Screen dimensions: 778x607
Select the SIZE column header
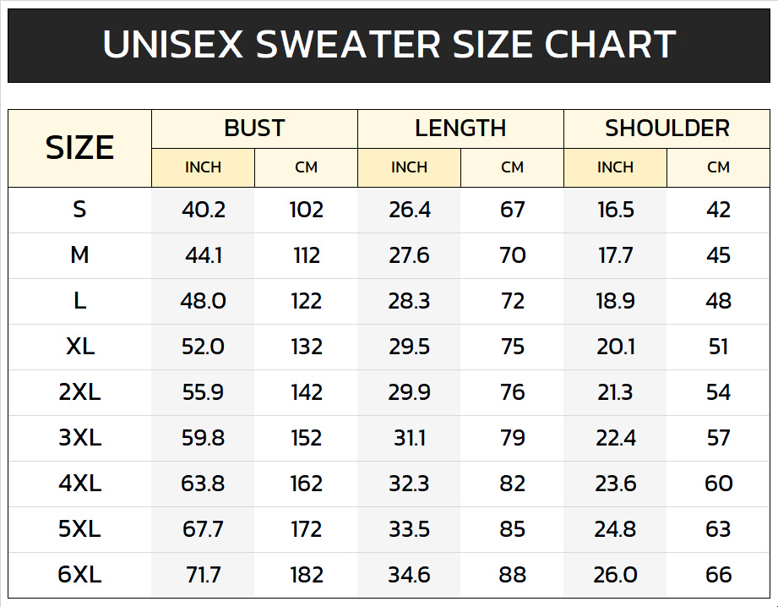point(79,148)
